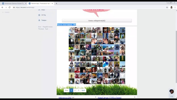Expand the Ещё footer dropdown
Screen dimensions: 177x100
[x=47, y=29]
